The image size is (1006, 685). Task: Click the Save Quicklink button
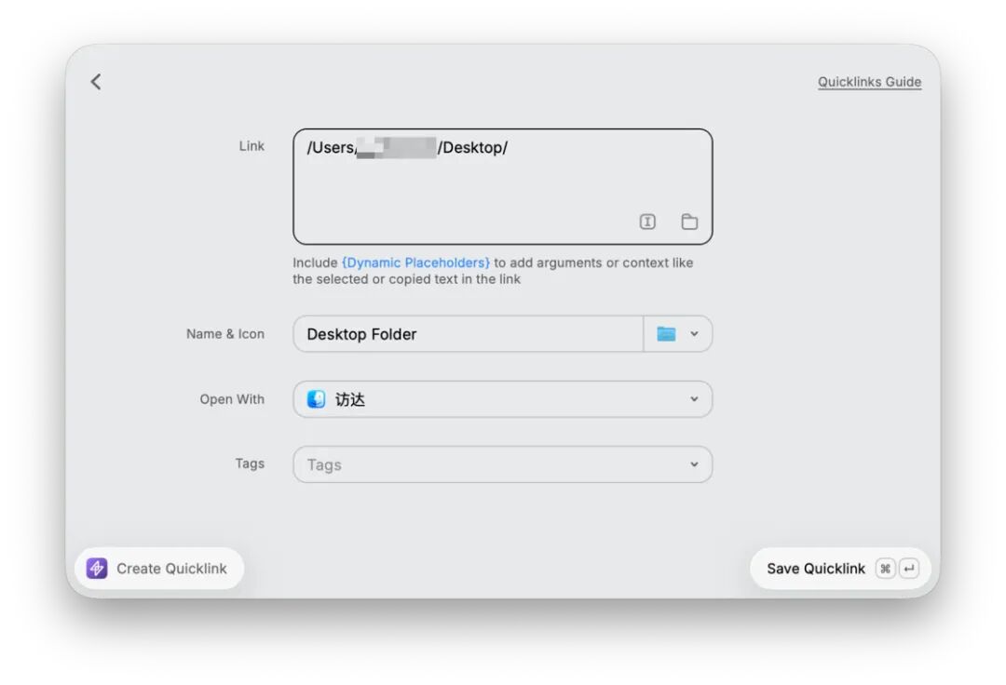tap(840, 569)
